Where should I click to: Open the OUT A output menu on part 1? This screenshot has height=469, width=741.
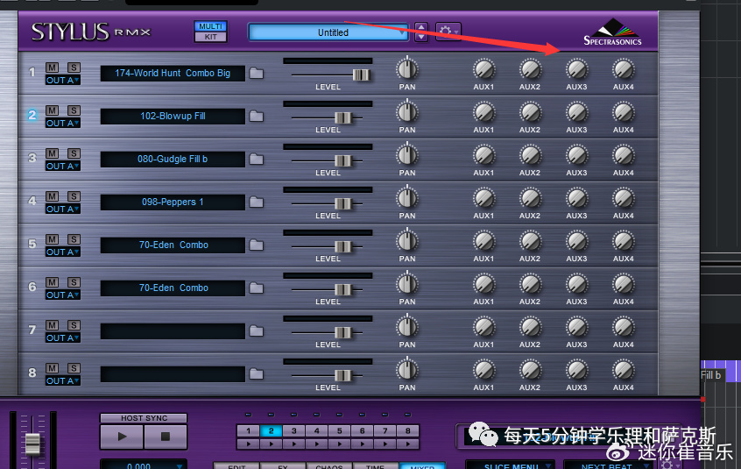click(63, 81)
